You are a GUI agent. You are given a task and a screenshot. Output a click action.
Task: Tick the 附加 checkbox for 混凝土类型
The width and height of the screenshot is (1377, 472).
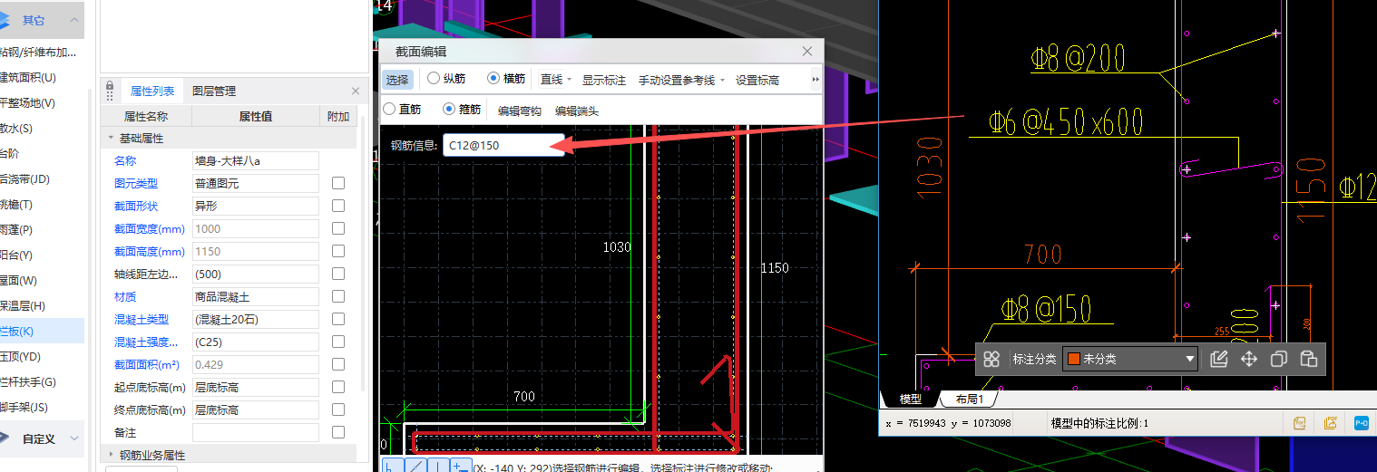(x=338, y=319)
